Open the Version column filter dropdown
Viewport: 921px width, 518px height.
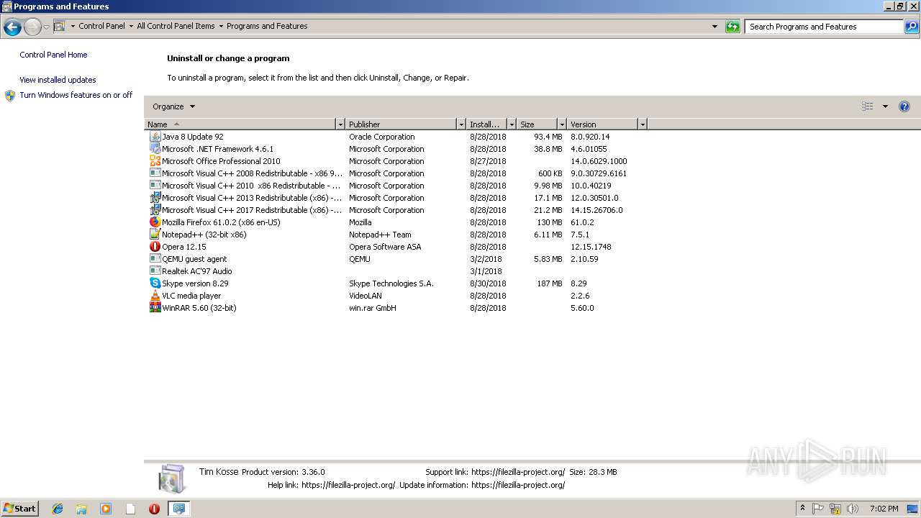click(x=643, y=124)
